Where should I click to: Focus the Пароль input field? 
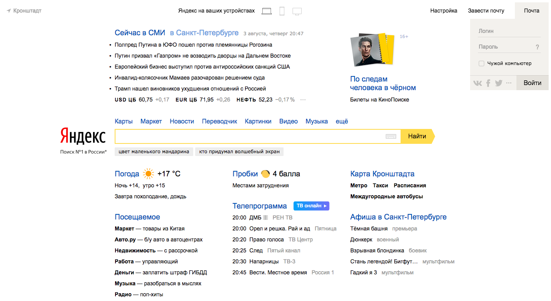506,47
